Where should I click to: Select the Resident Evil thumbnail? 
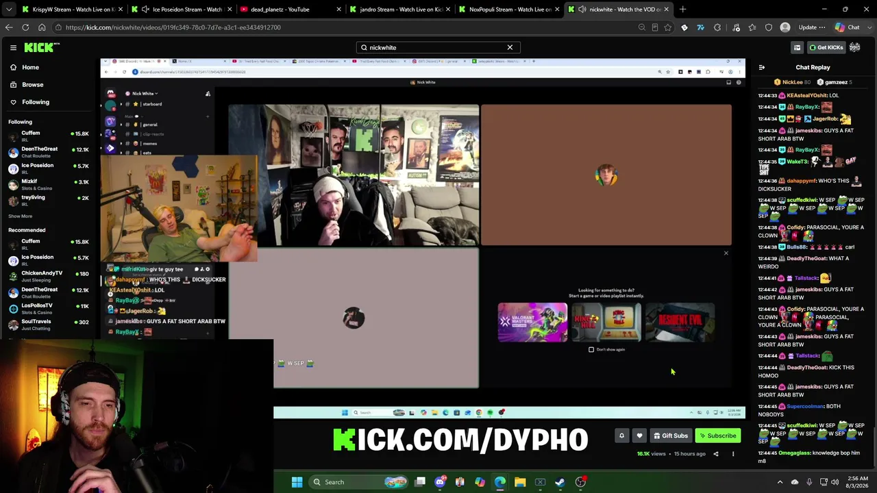coord(680,322)
